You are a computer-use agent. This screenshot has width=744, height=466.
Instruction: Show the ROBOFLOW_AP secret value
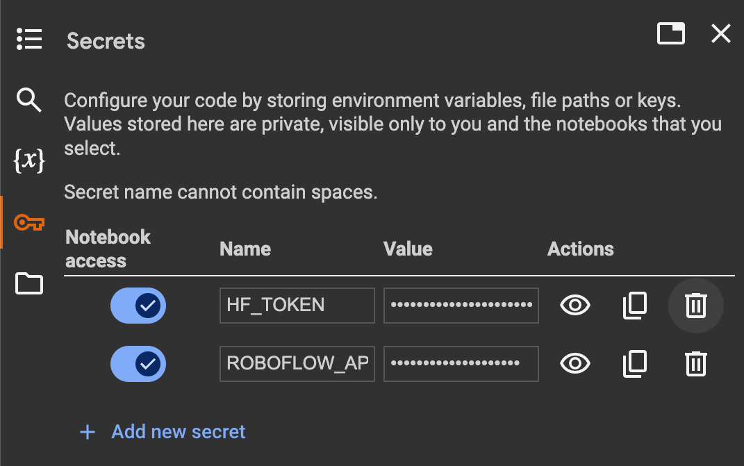tap(574, 363)
